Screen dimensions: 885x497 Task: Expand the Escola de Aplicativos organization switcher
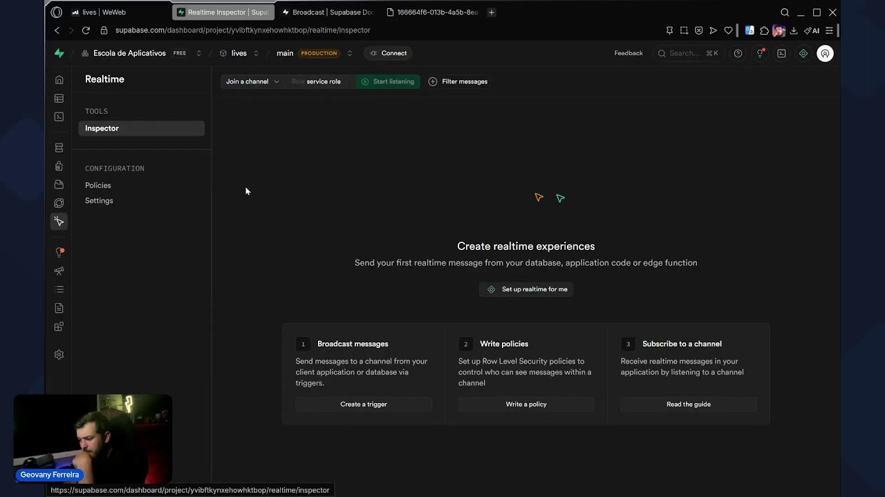(199, 53)
